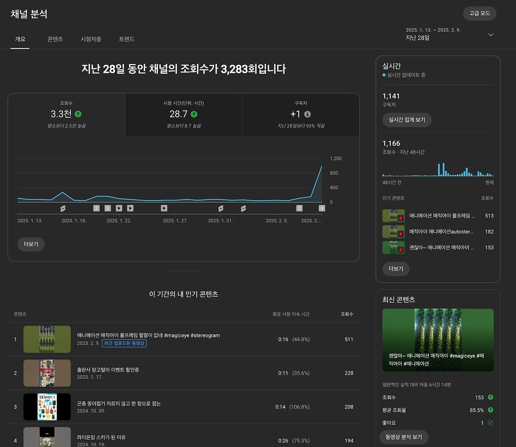Click the green up arrow beside 3.3천 views
This screenshot has width=516, height=447.
78,114
